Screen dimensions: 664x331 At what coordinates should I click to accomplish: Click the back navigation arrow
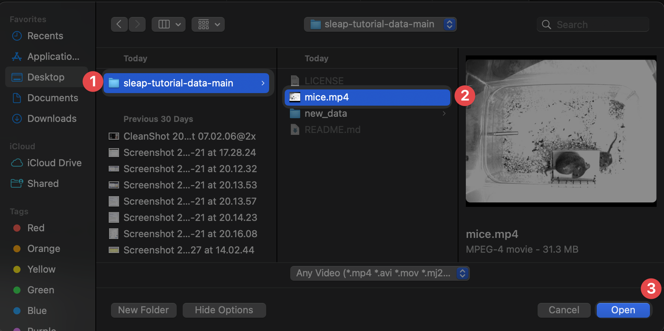click(119, 24)
